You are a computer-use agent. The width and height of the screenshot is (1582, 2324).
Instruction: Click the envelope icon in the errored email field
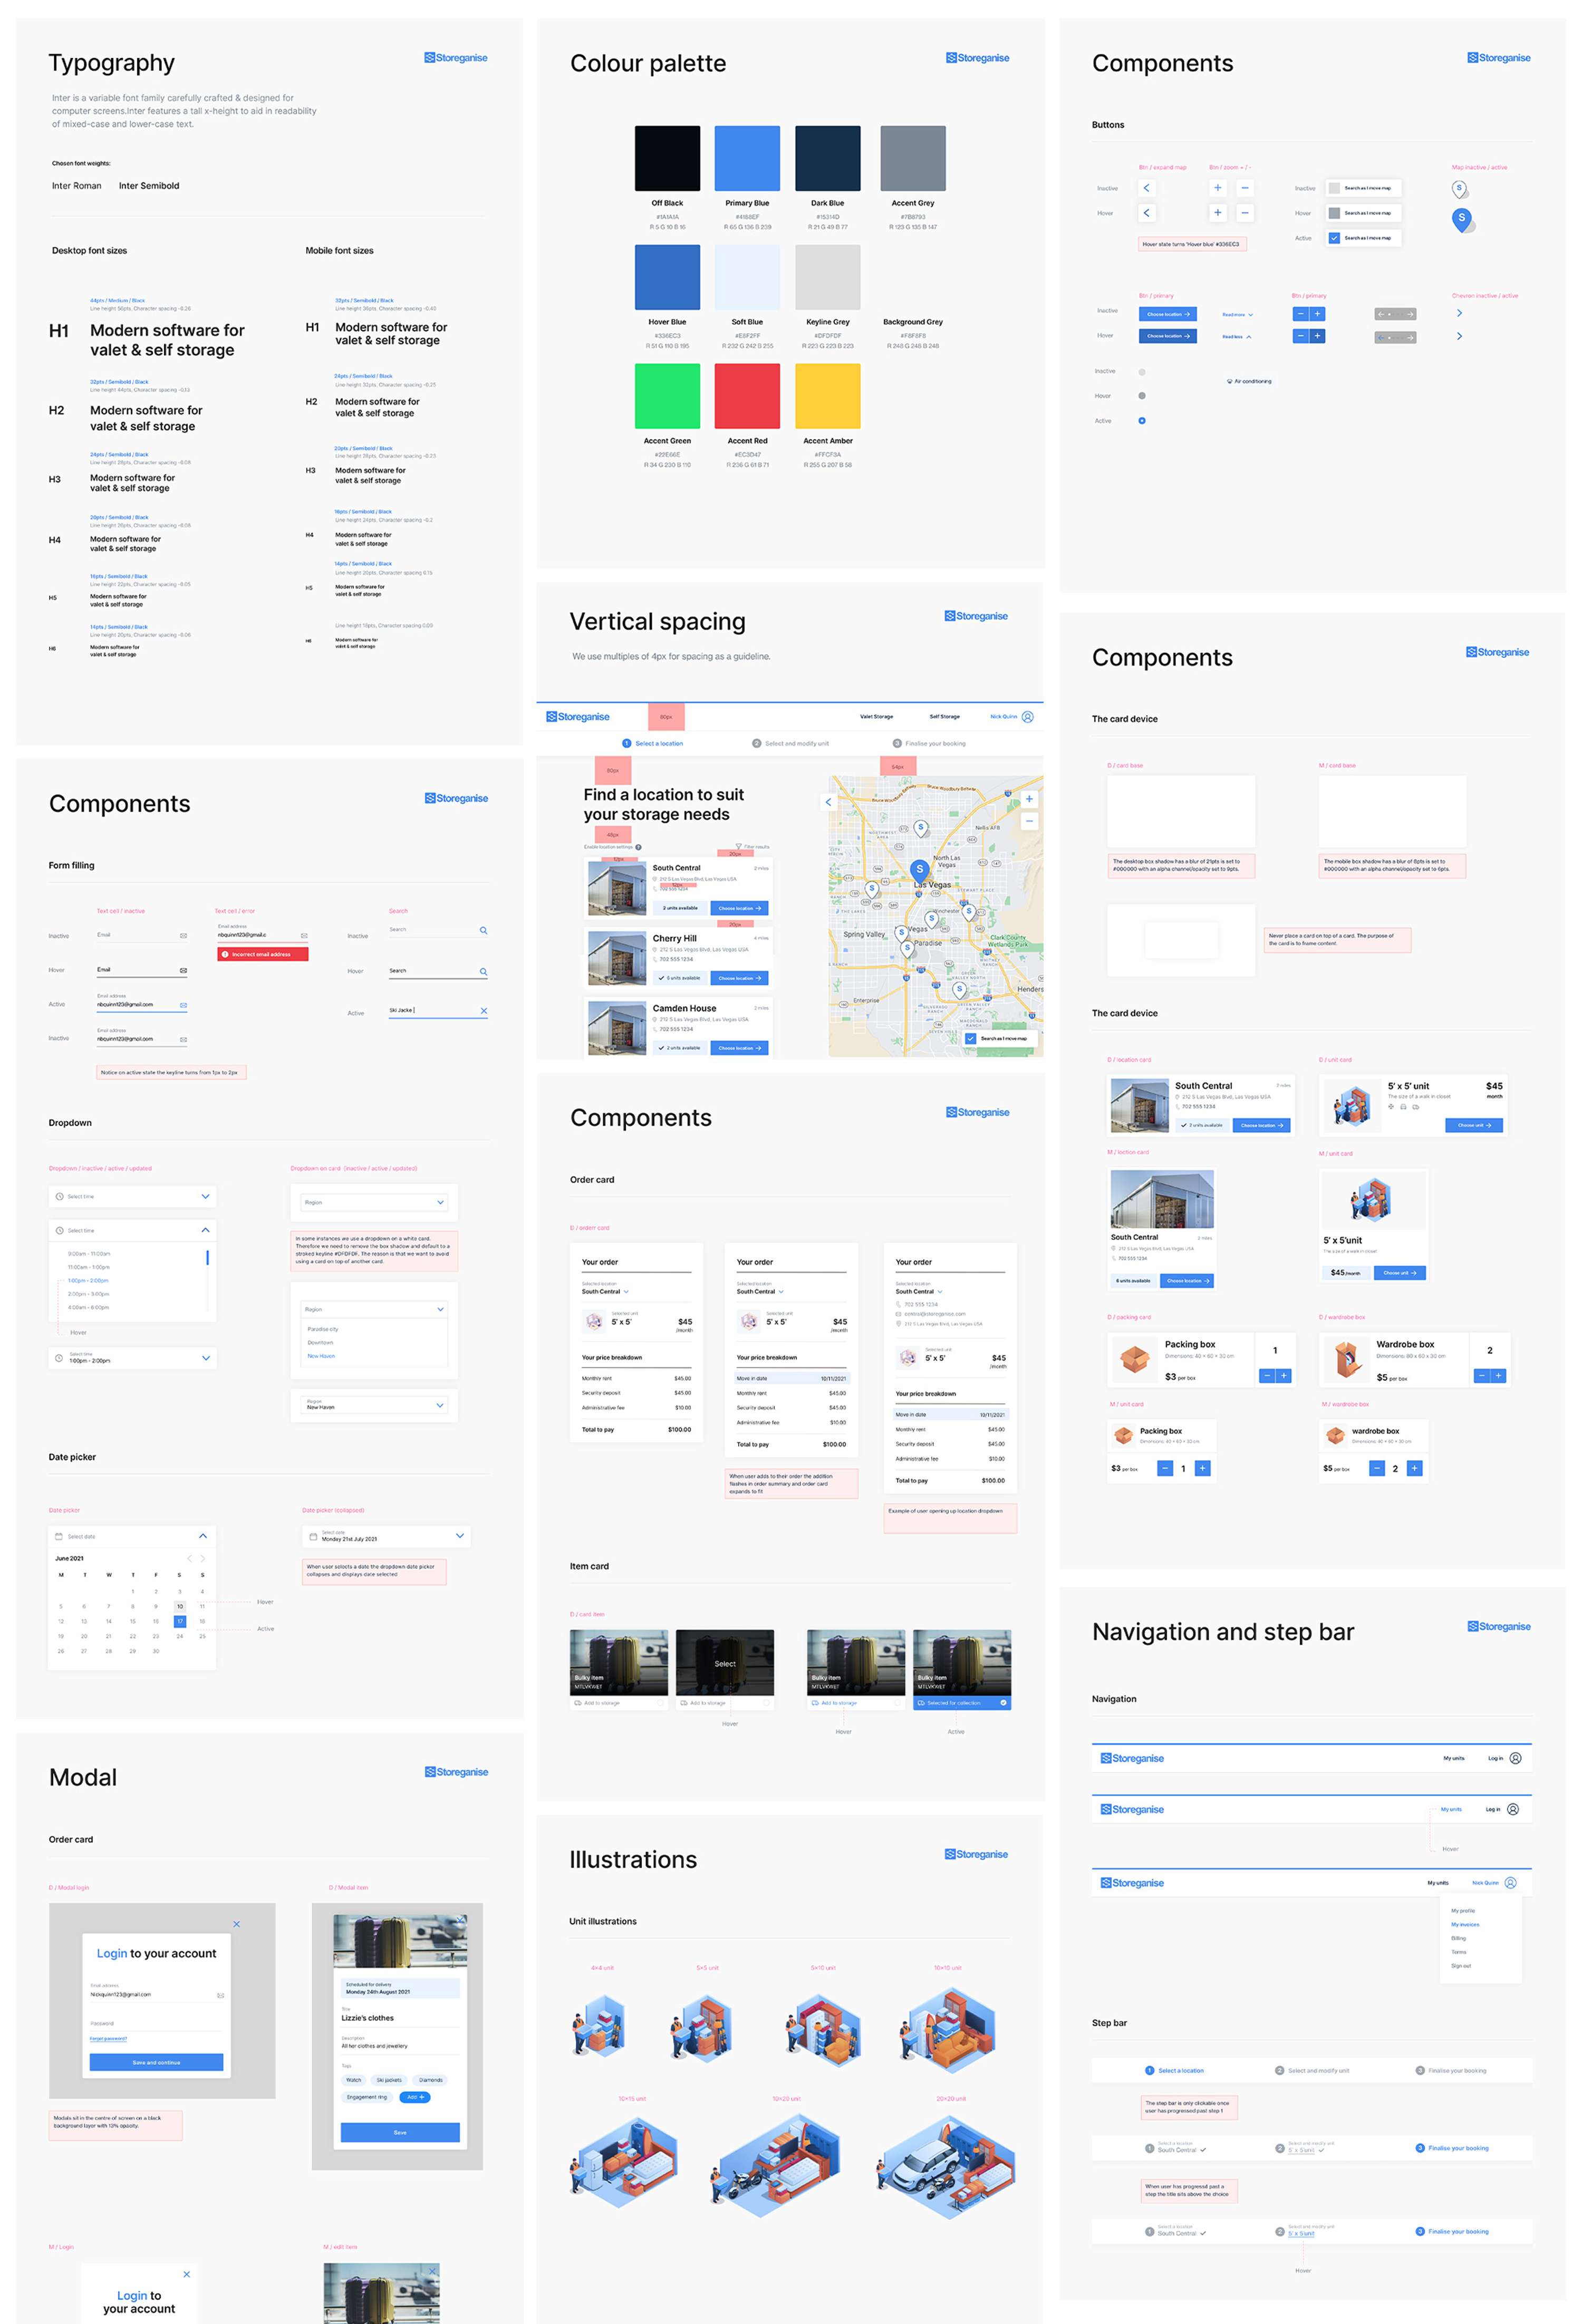point(304,935)
